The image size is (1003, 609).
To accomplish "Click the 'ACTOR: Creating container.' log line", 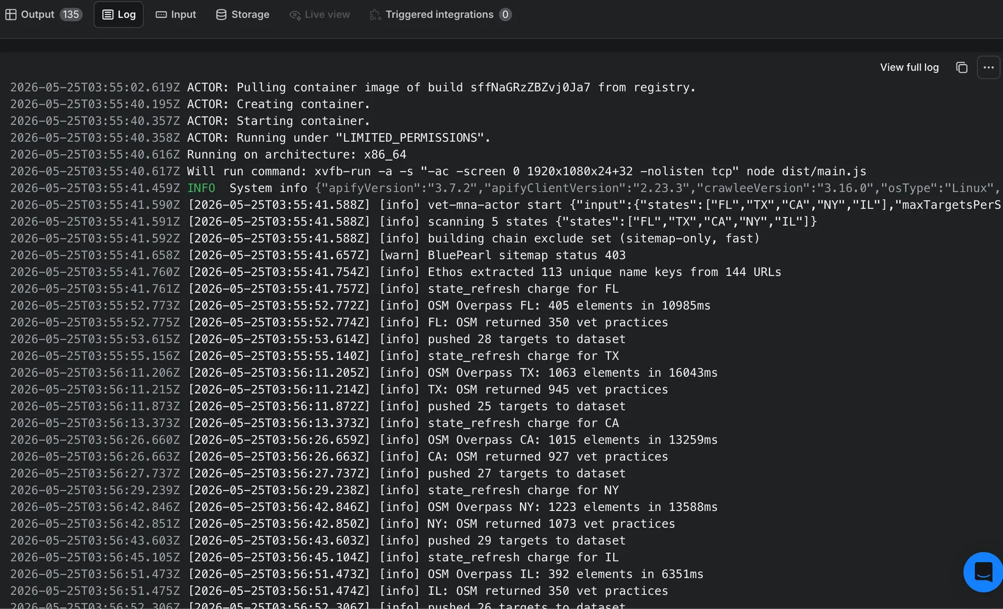I will (190, 104).
